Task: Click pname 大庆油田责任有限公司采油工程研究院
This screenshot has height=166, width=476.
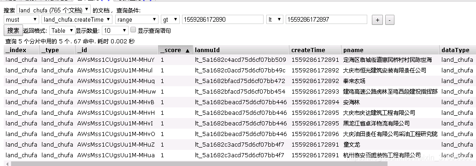Action: (x=390, y=134)
